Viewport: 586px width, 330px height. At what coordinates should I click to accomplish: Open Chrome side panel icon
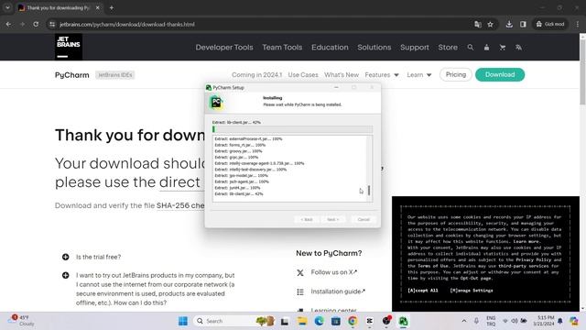[523, 25]
